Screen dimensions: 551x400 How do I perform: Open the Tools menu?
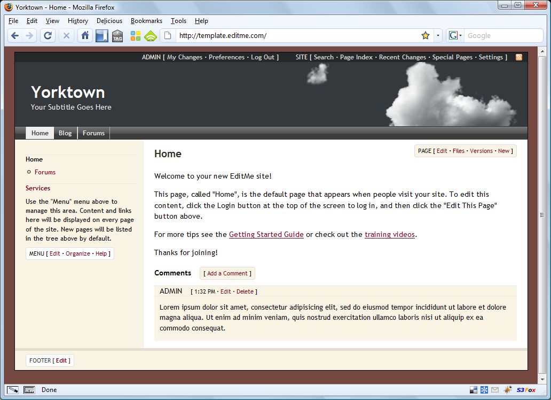(178, 21)
